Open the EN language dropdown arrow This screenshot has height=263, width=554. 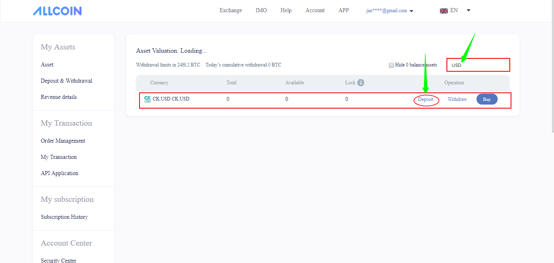(x=468, y=11)
